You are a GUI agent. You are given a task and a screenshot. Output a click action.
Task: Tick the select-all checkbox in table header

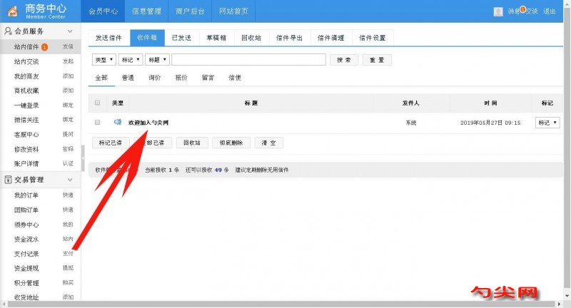point(98,103)
